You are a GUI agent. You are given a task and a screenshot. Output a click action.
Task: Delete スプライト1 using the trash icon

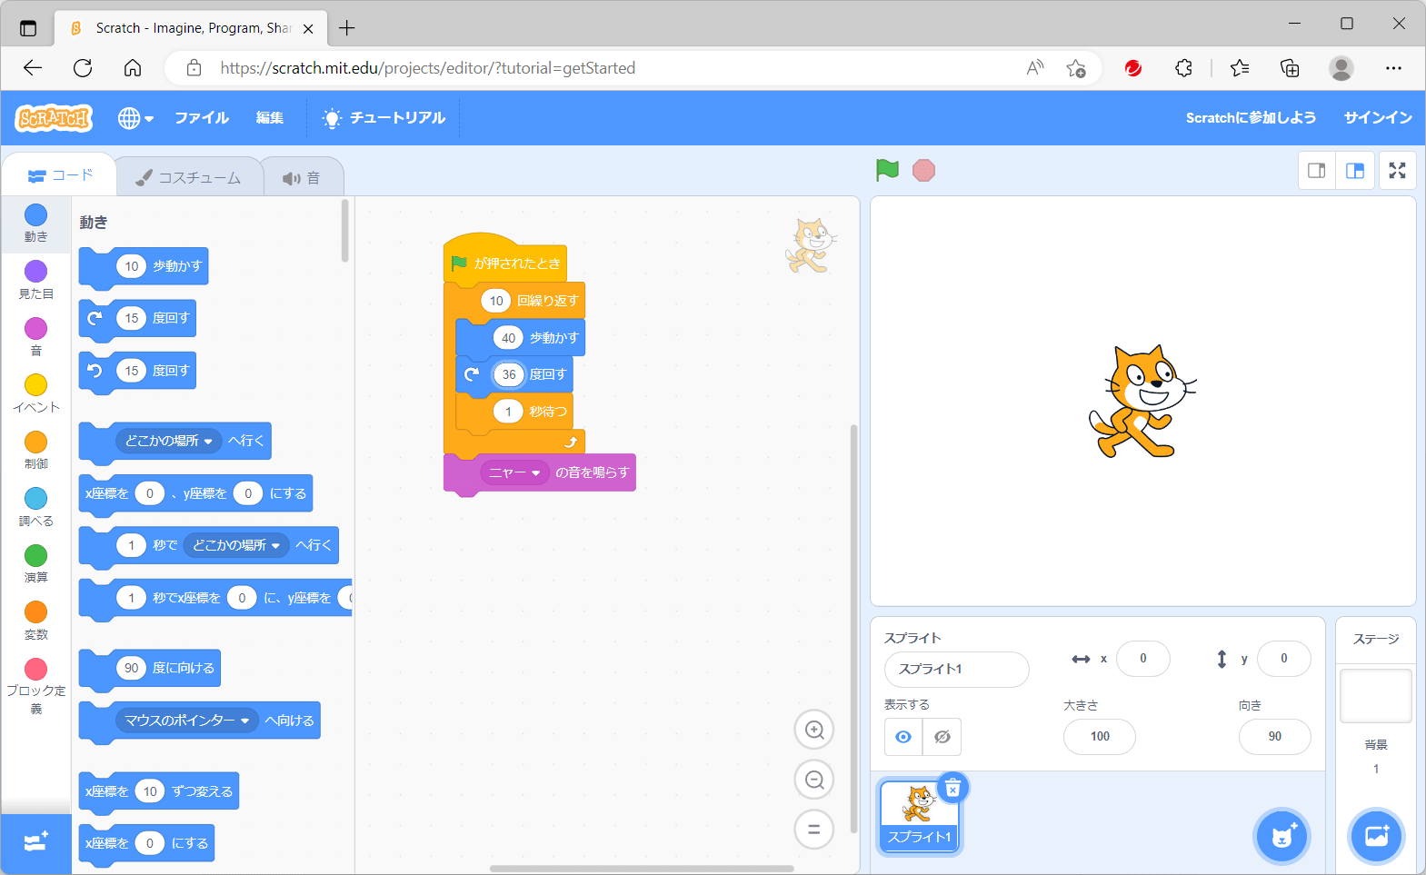pyautogui.click(x=952, y=788)
